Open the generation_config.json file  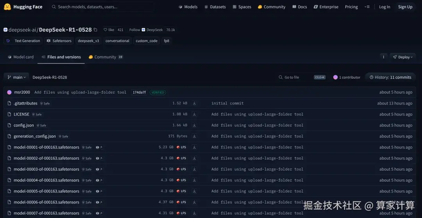click(x=35, y=136)
